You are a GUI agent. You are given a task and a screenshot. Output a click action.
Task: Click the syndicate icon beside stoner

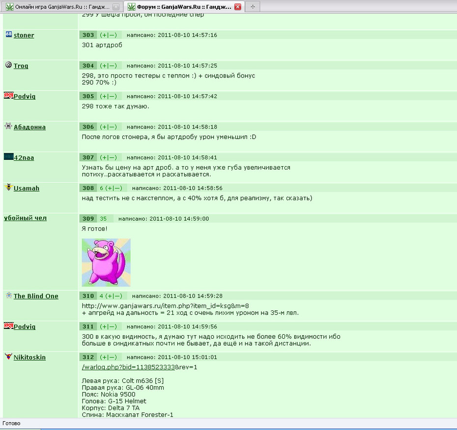(9, 34)
